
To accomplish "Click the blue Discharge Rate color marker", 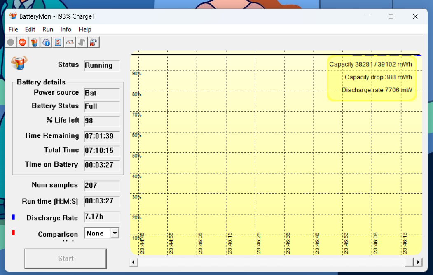I will 13,217.
